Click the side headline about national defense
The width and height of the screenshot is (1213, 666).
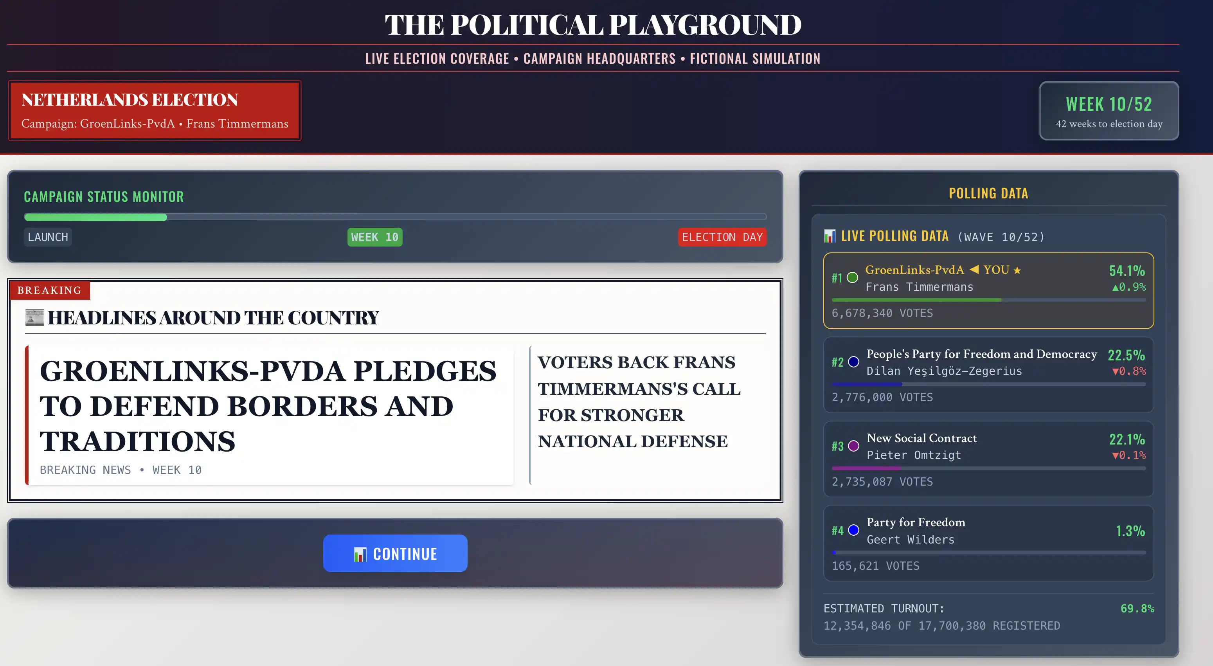pyautogui.click(x=639, y=402)
